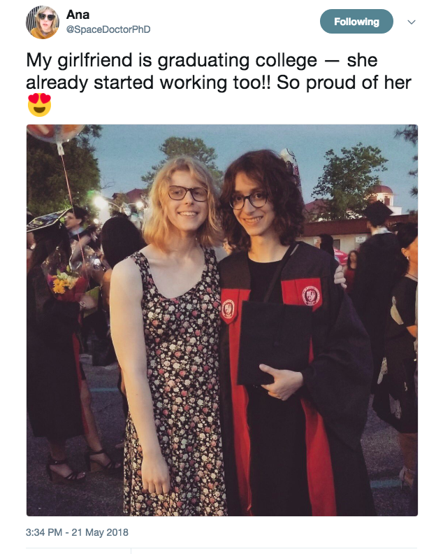Screen dimensions: 443x554
Task: Click the domed building in photo background
Action: click(384, 194)
